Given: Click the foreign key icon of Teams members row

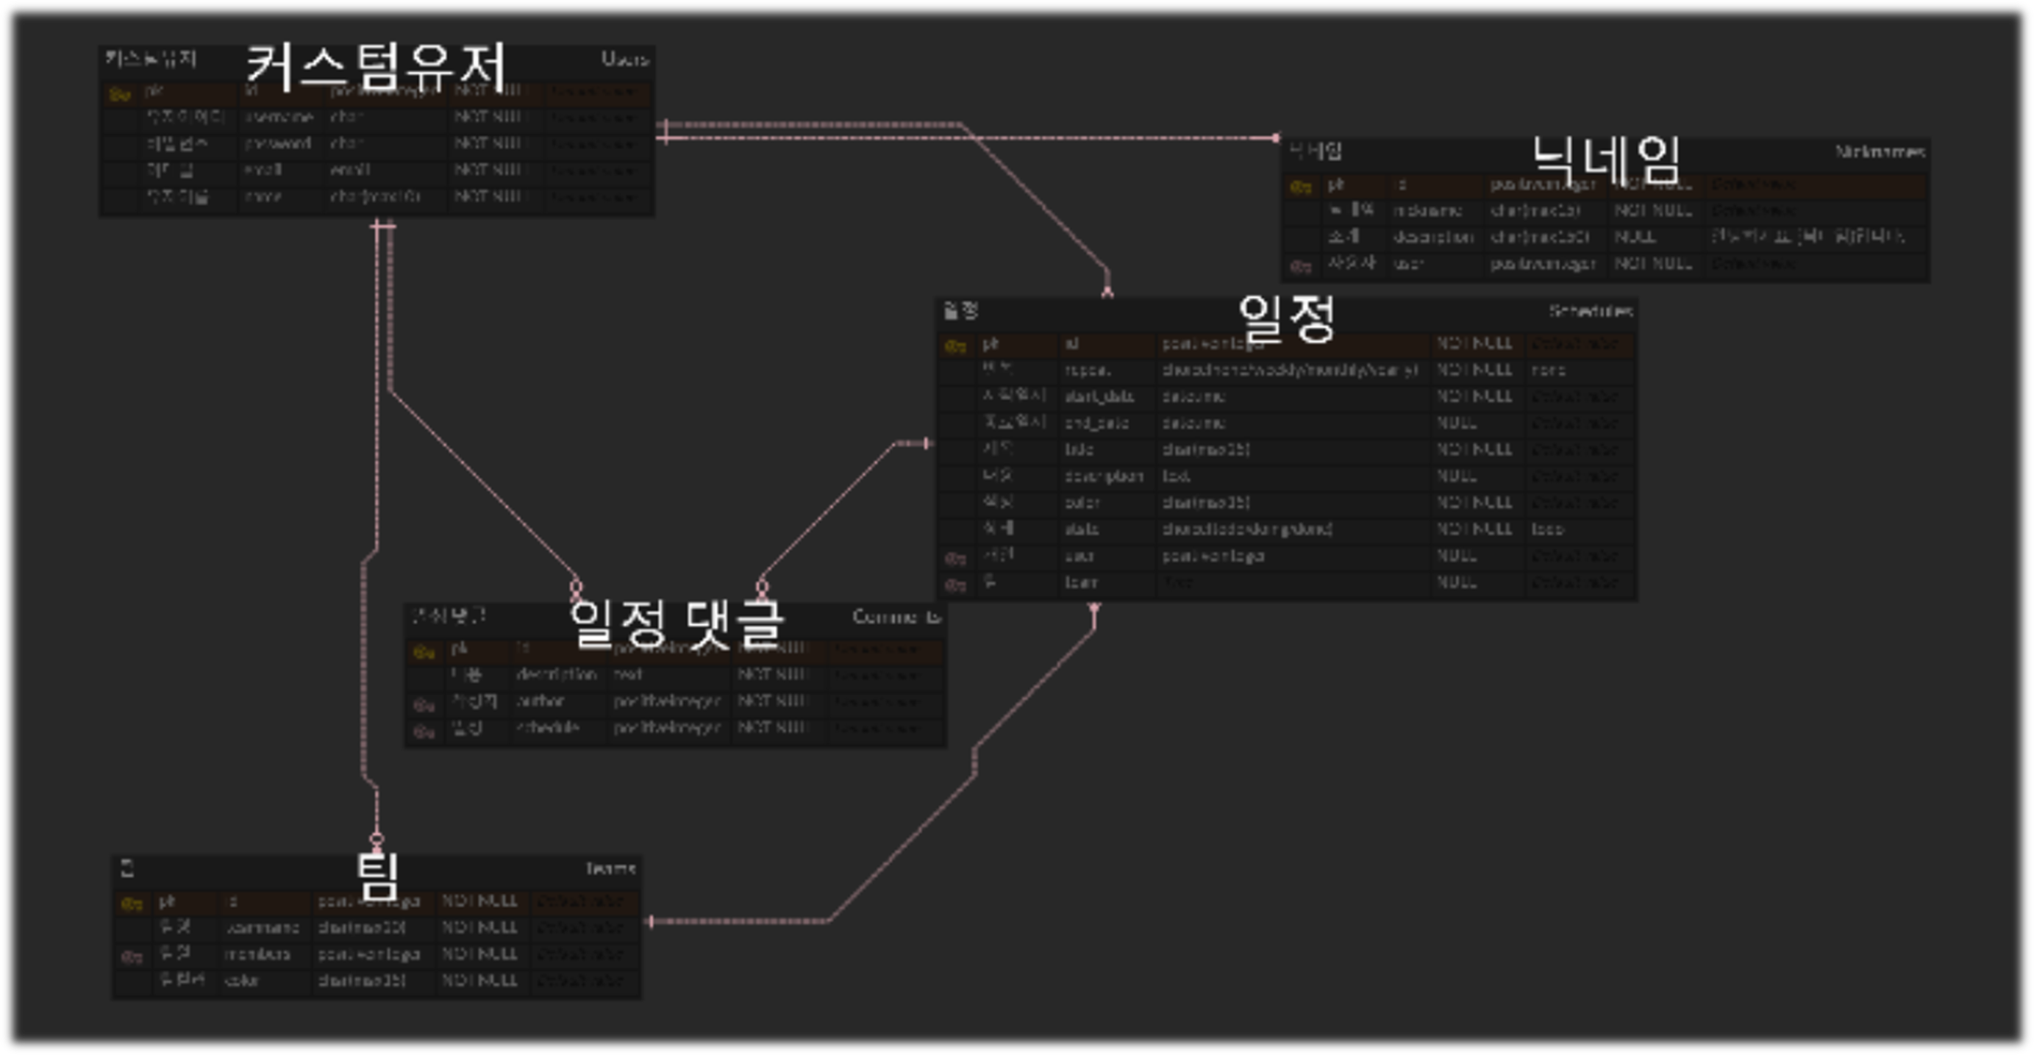Looking at the screenshot, I should point(131,957).
